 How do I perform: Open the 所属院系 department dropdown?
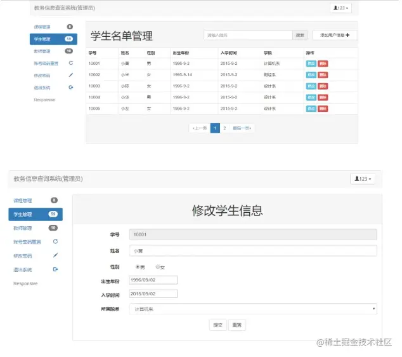pyautogui.click(x=253, y=309)
